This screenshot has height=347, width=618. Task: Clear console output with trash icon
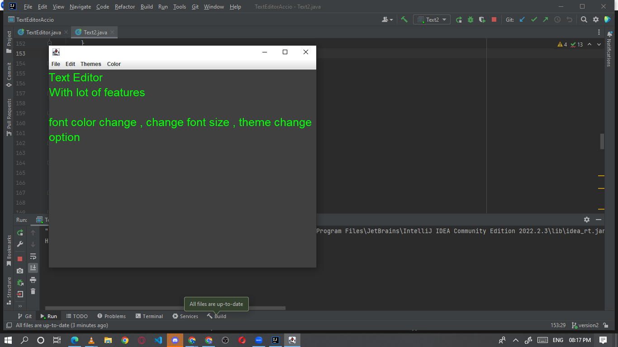click(x=33, y=291)
